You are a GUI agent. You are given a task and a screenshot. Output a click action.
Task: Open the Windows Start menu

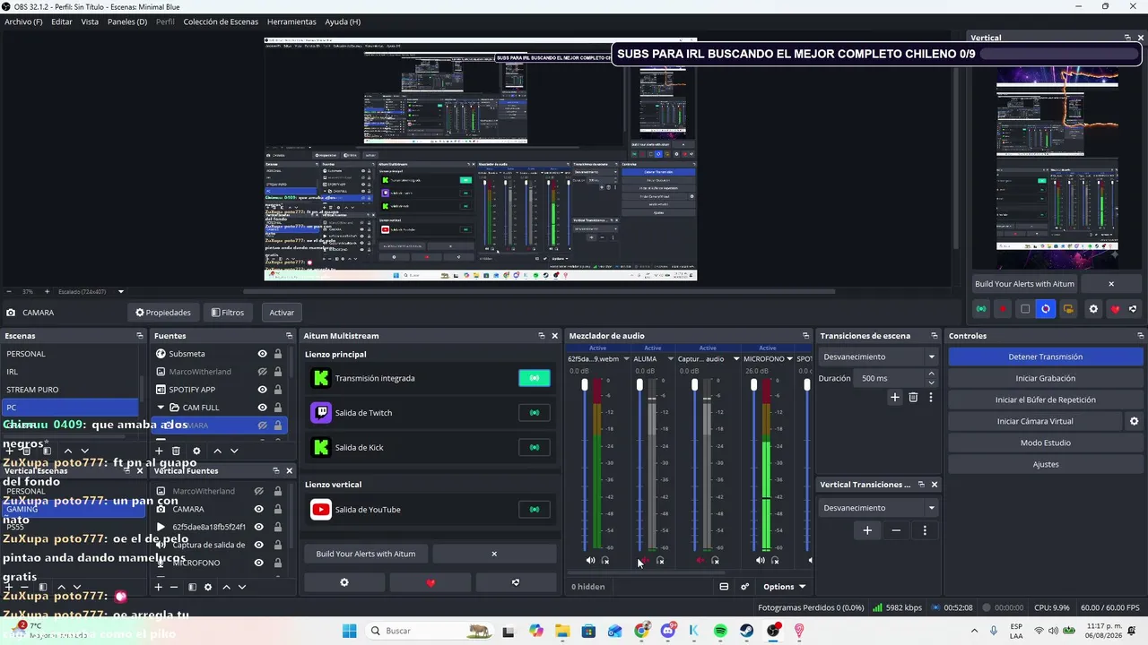tap(349, 631)
